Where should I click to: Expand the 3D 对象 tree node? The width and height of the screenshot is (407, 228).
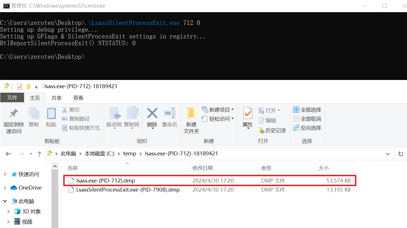[x=9, y=211]
